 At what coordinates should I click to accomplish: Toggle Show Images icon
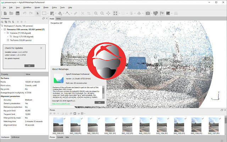click(168, 13)
